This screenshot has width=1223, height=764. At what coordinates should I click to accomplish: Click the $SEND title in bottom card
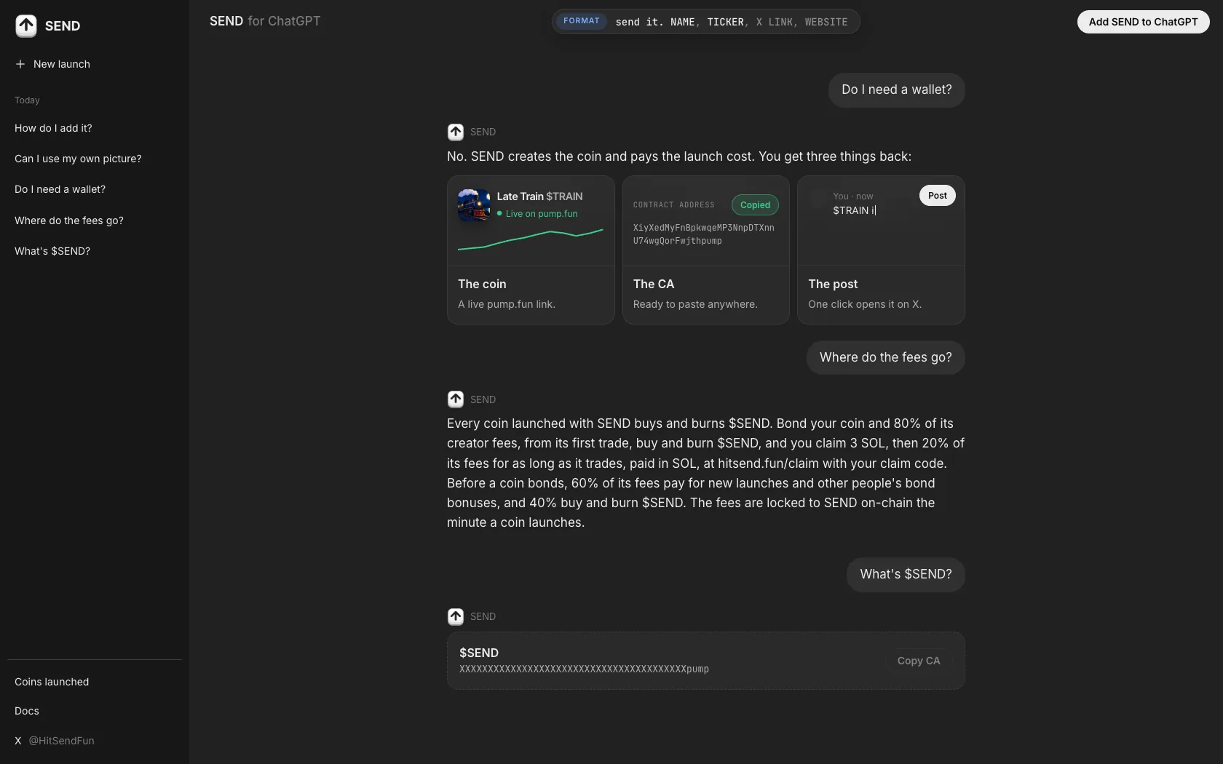pos(479,653)
